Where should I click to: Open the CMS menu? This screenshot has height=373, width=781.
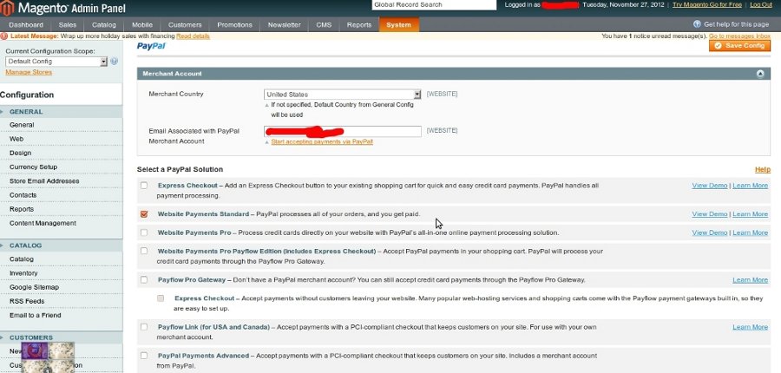pos(324,25)
